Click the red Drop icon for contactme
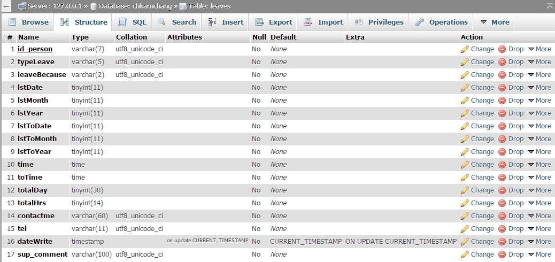The width and height of the screenshot is (555, 262). click(x=502, y=216)
